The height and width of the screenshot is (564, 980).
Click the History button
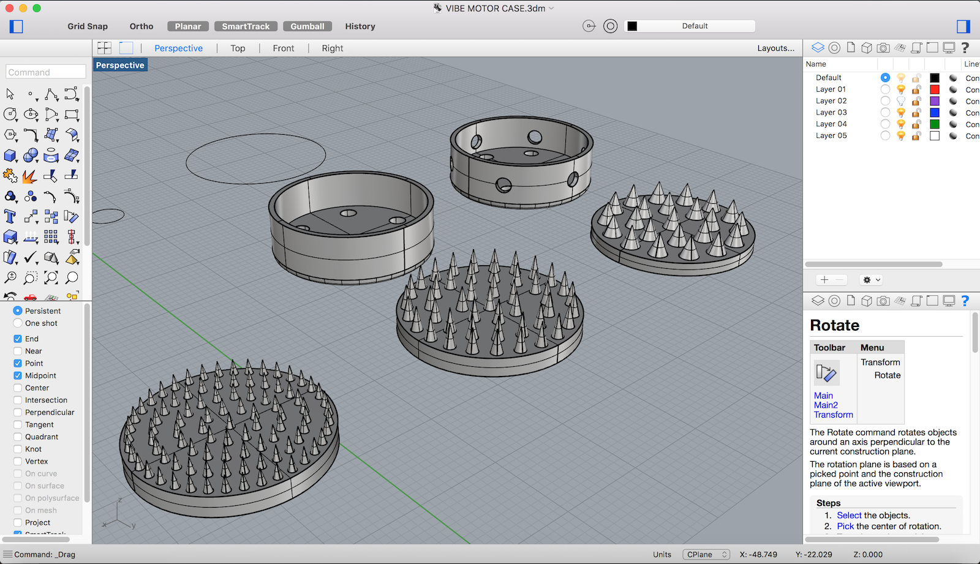click(x=360, y=26)
